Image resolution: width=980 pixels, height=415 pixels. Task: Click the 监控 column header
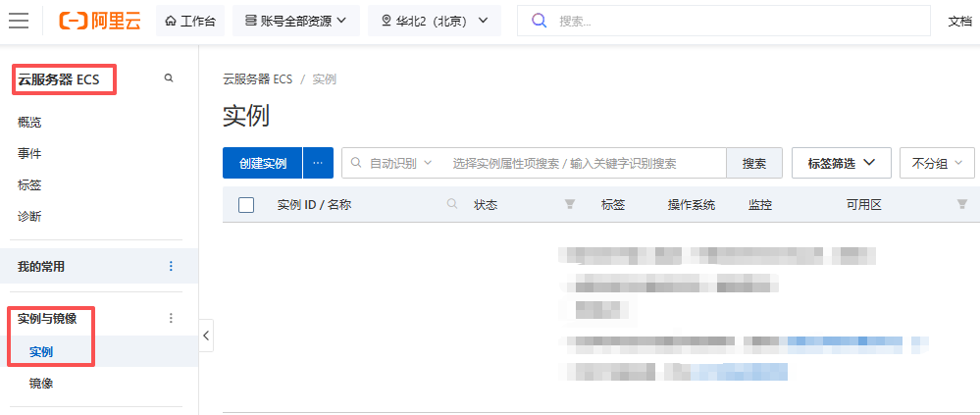click(x=760, y=204)
